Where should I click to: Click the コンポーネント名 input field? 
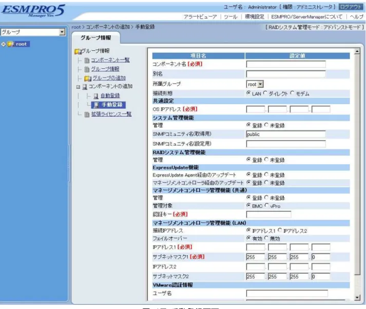[x=286, y=64]
